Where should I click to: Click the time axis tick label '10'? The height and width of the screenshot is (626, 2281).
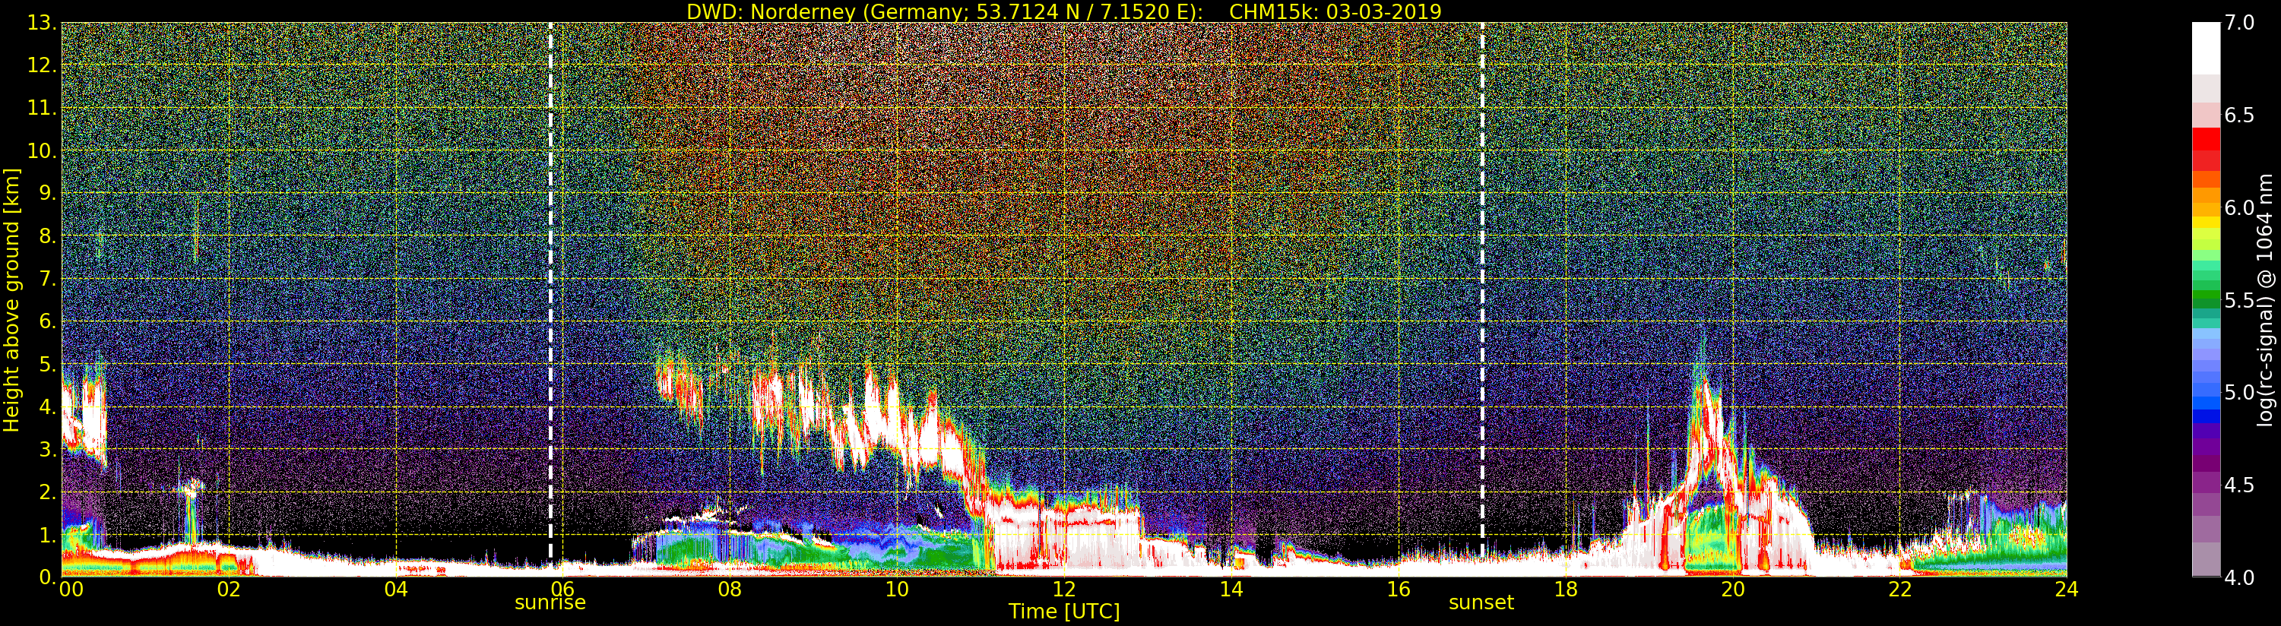tap(897, 590)
